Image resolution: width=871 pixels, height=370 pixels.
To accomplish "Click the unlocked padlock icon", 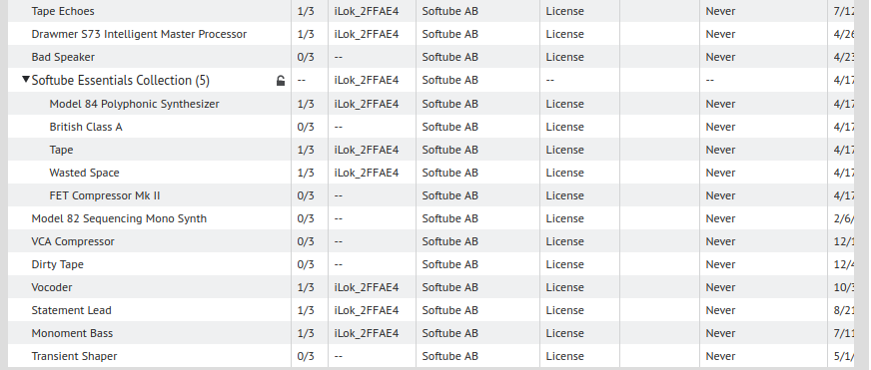I will click(x=281, y=81).
